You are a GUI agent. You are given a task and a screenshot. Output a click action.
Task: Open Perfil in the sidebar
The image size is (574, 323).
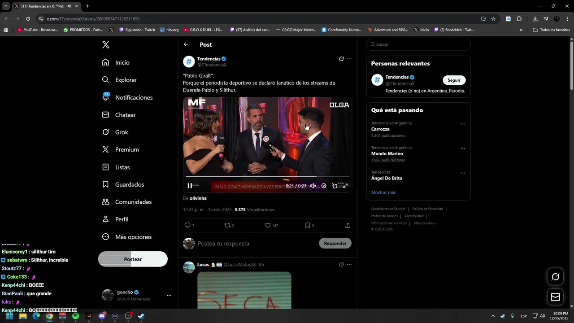tap(115, 219)
